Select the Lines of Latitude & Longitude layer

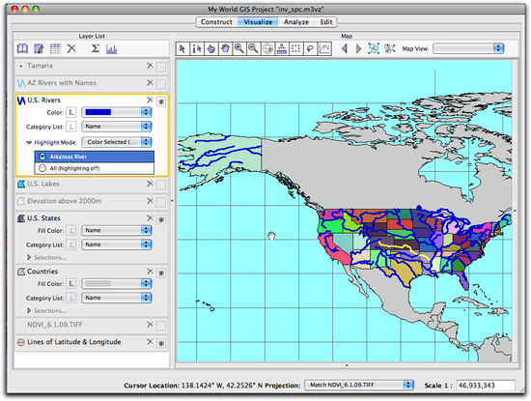(x=73, y=342)
